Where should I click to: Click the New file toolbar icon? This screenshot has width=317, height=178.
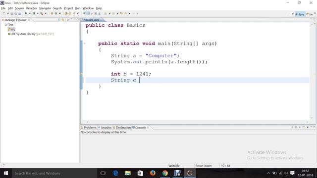pos(4,13)
